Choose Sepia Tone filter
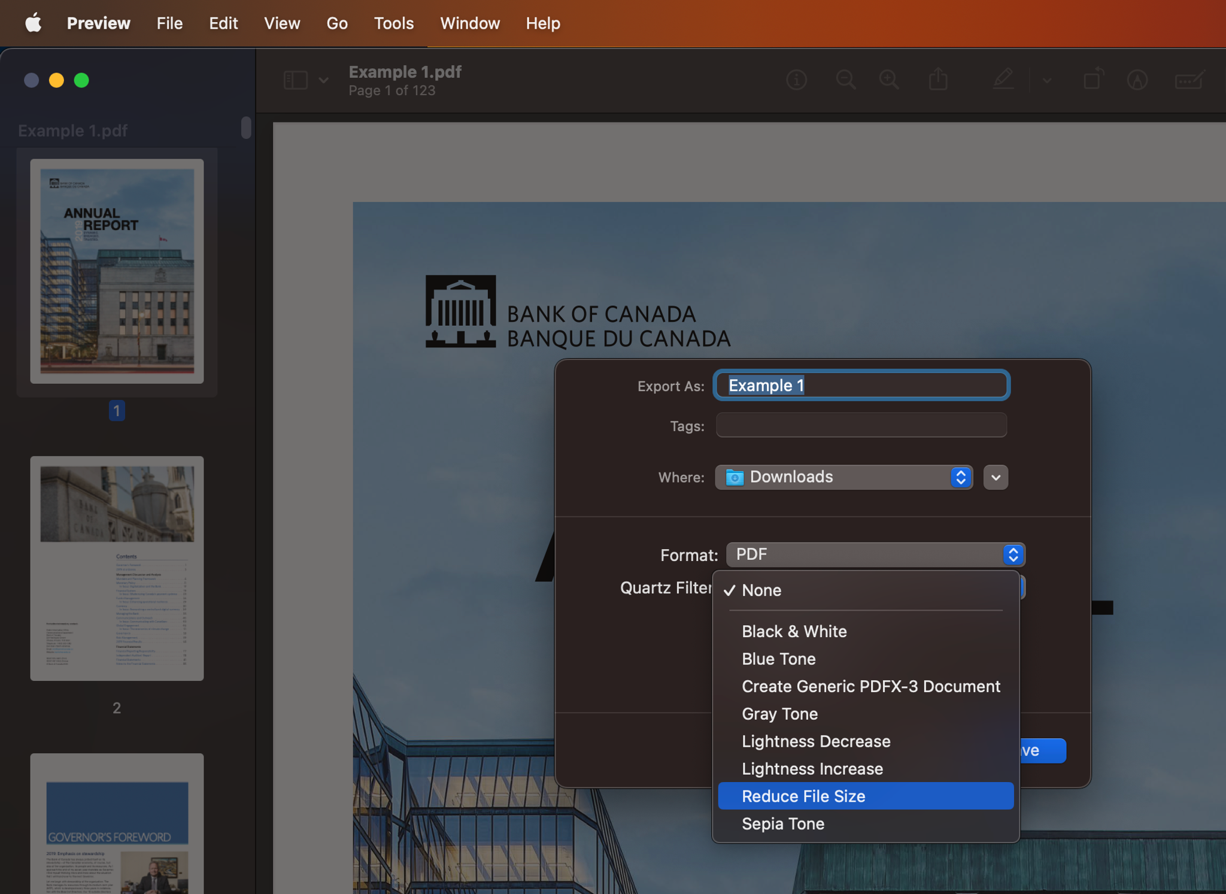The image size is (1226, 894). [866, 823]
